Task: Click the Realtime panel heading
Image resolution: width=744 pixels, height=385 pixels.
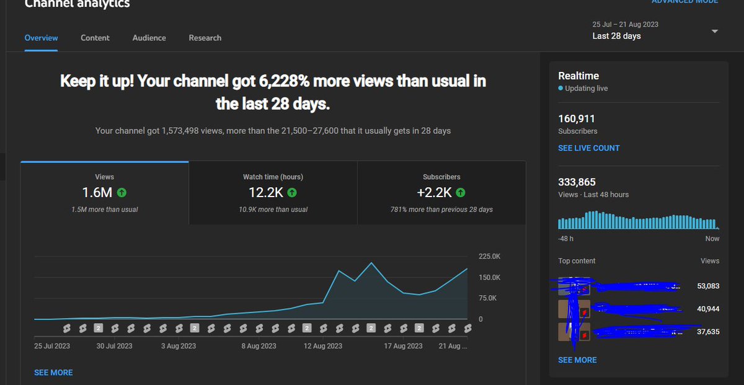Action: coord(578,76)
